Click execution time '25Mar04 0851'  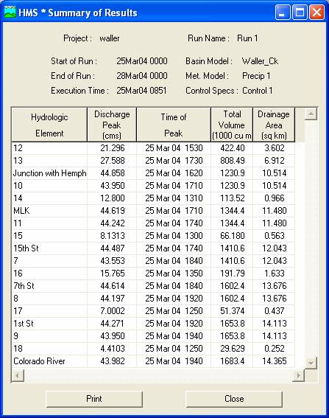pyautogui.click(x=141, y=91)
